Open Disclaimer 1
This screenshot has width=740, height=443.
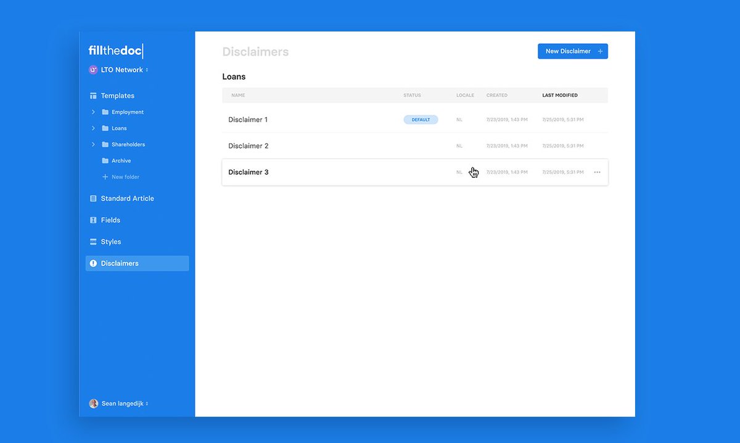[248, 120]
